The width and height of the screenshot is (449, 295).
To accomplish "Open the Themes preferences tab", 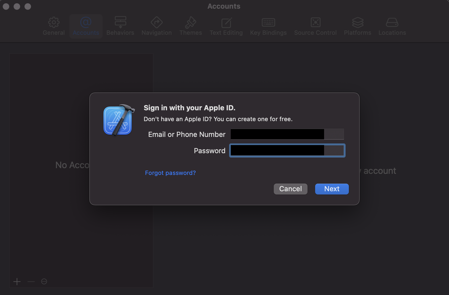I will [190, 26].
